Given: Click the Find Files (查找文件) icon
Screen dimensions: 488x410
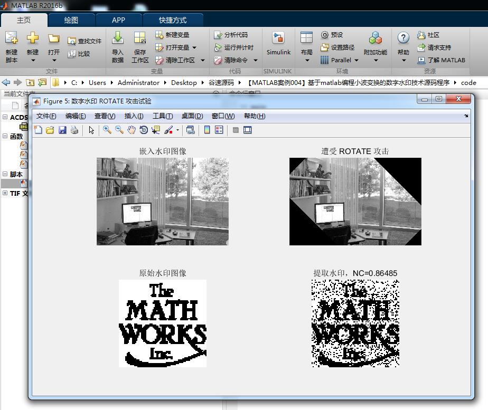Looking at the screenshot, I should tap(72, 41).
